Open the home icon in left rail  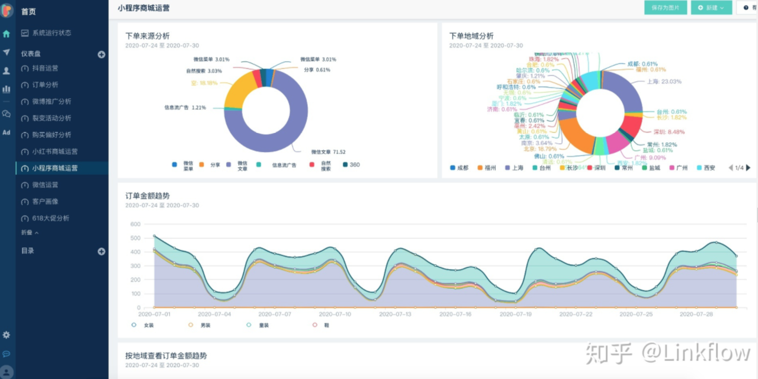point(6,34)
